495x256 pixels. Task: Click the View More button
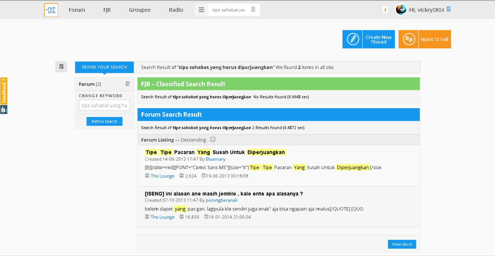click(402, 244)
